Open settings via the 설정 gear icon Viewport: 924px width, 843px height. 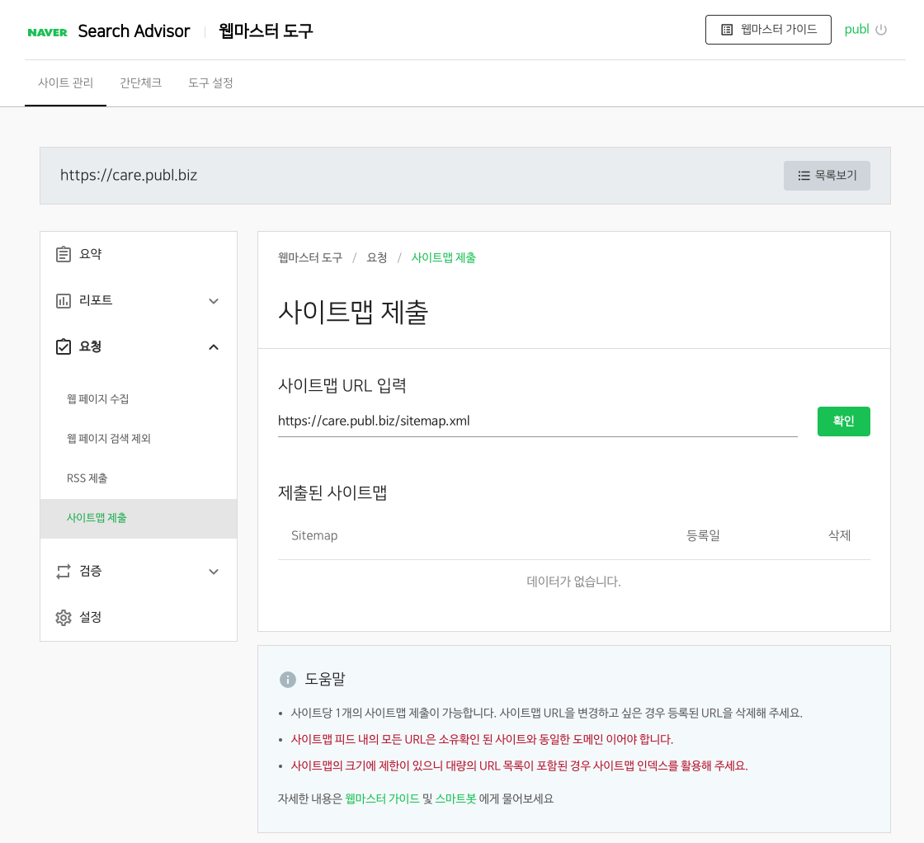64,617
